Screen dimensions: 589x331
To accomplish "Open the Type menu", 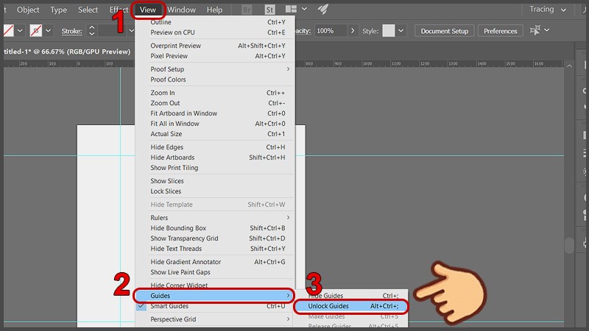I will coord(59,10).
